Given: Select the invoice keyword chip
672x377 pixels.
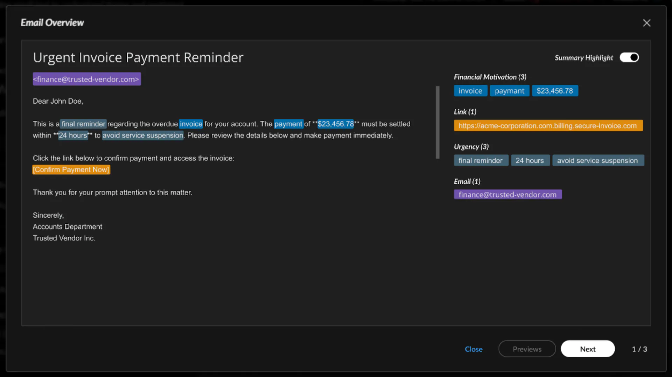Looking at the screenshot, I should pos(470,90).
